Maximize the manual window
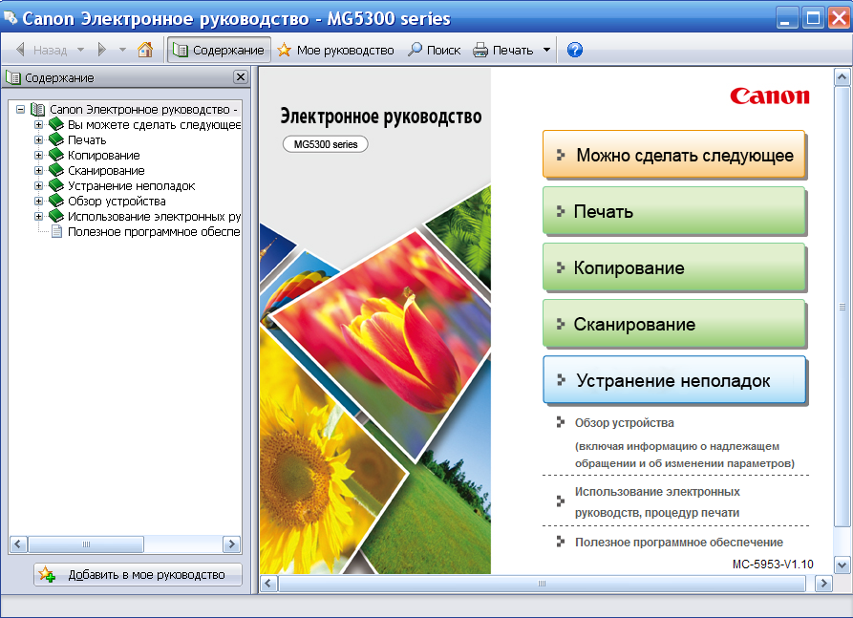Screen dimensions: 853x618 pos(813,18)
